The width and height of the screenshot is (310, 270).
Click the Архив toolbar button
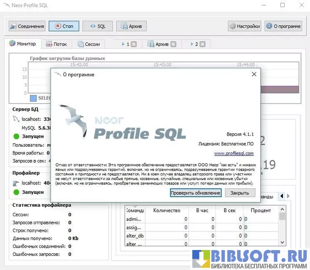131,26
